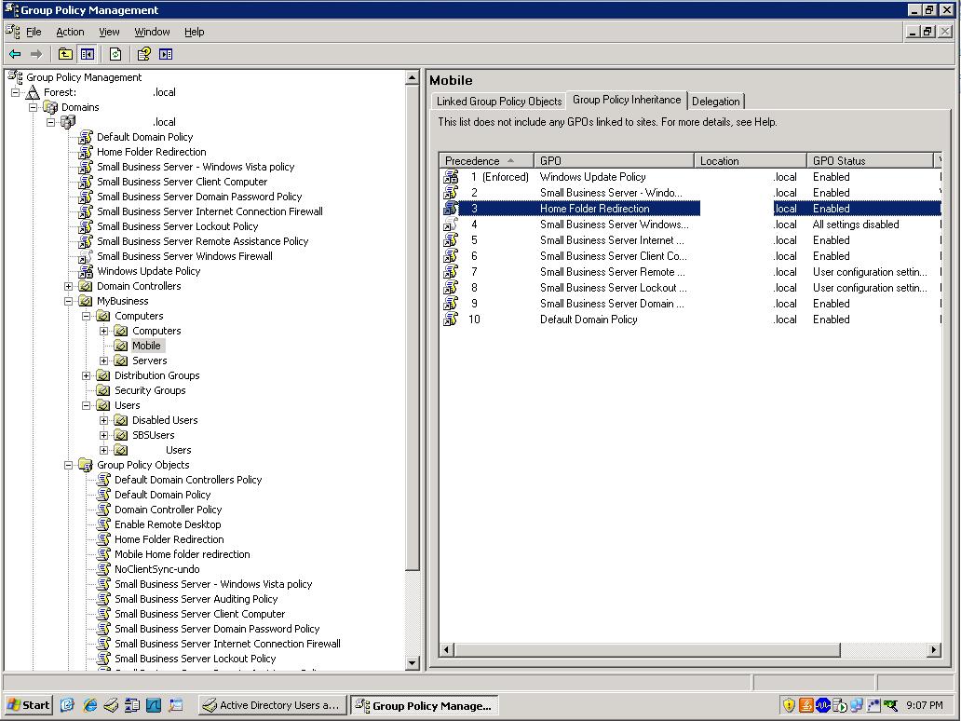
Task: Expand the Computers sub-OU under Computers
Action: (104, 331)
